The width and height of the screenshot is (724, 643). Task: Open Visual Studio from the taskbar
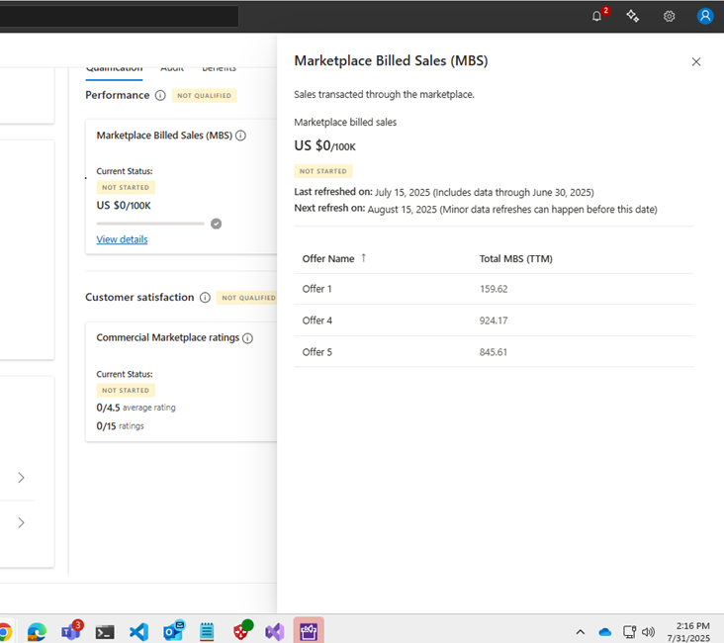coord(275,632)
